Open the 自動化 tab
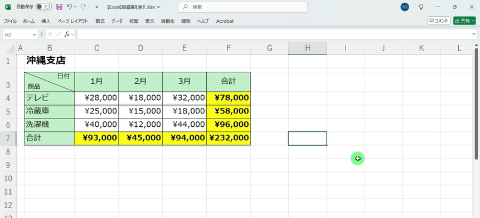This screenshot has width=480, height=218. coord(168,21)
